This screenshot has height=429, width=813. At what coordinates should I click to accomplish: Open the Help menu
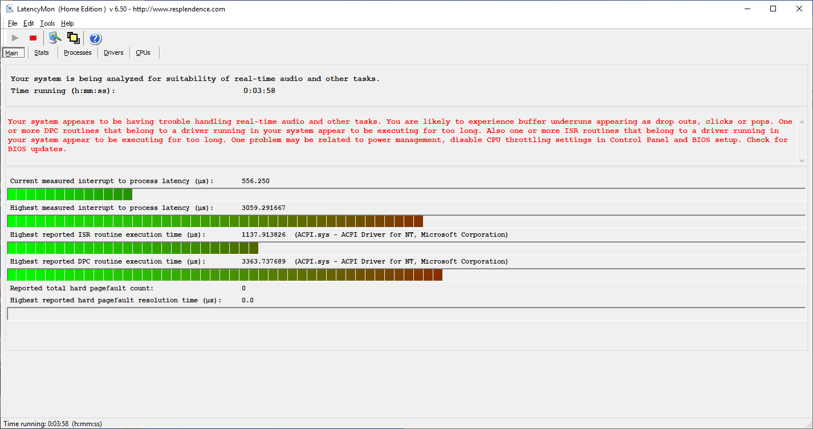click(x=67, y=23)
